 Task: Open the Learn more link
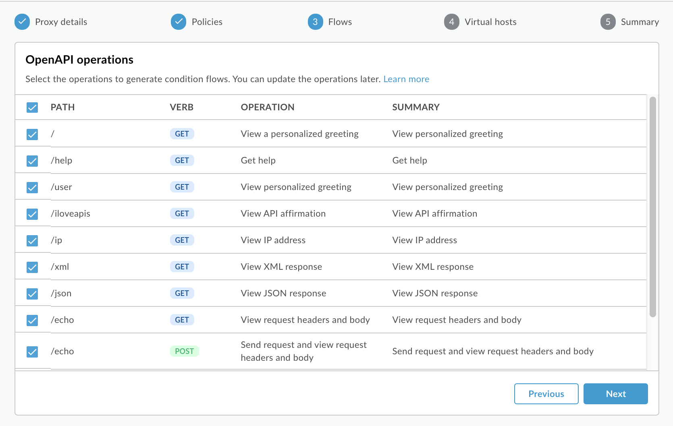coord(406,79)
